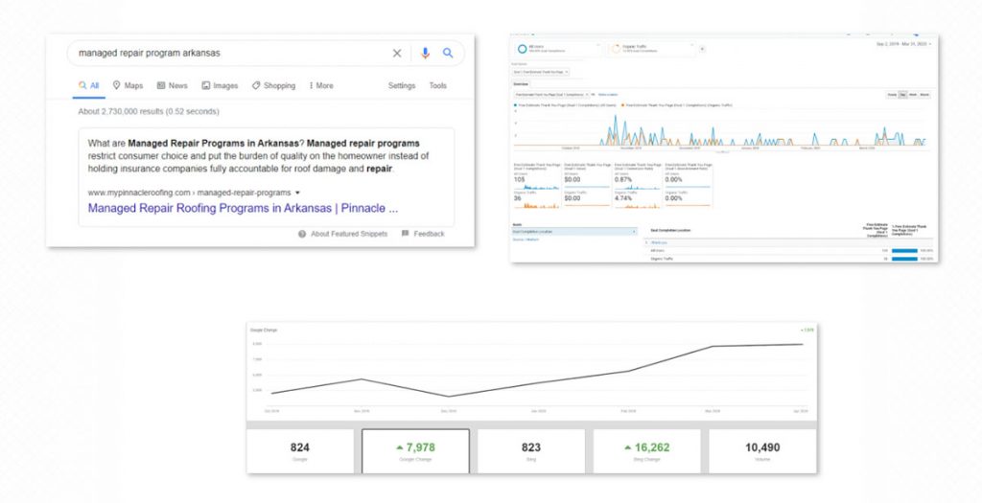
Task: Open the Managed Repair Roofing Programs link
Action: coord(242,208)
